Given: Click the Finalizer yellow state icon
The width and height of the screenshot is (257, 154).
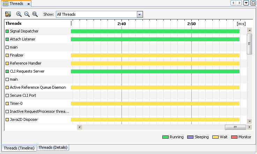Looking at the screenshot, I should 7,55.
